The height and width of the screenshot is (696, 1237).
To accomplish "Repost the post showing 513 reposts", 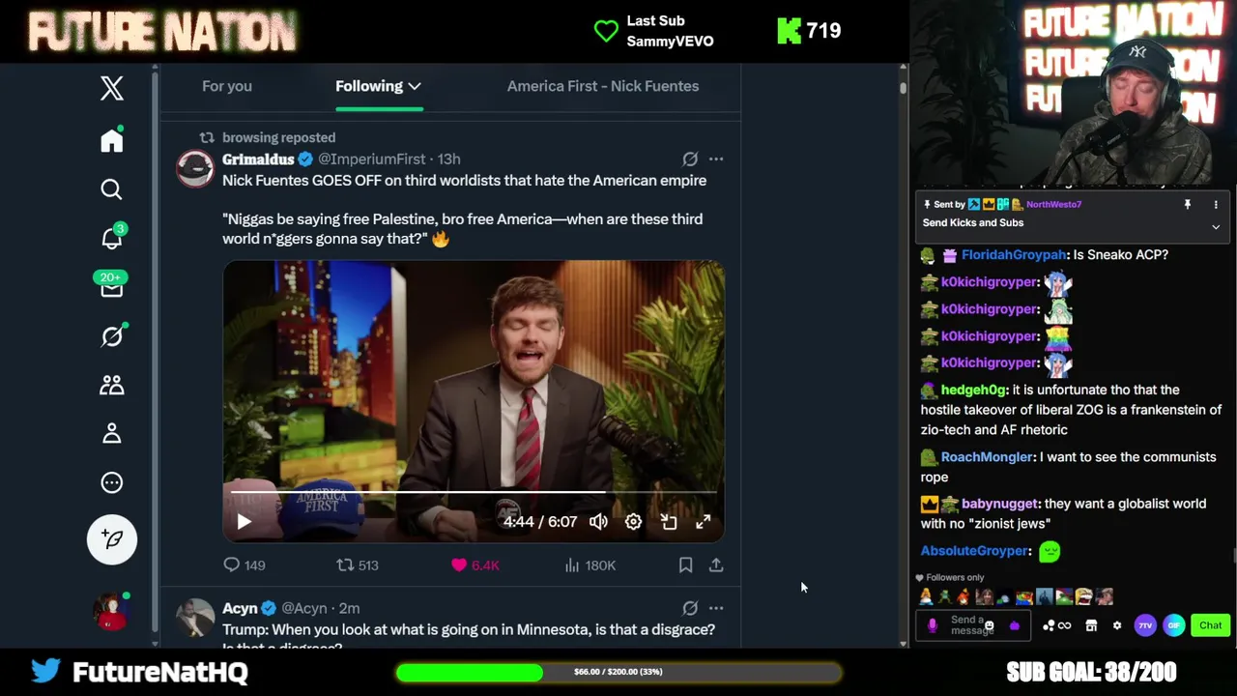I will 357,565.
